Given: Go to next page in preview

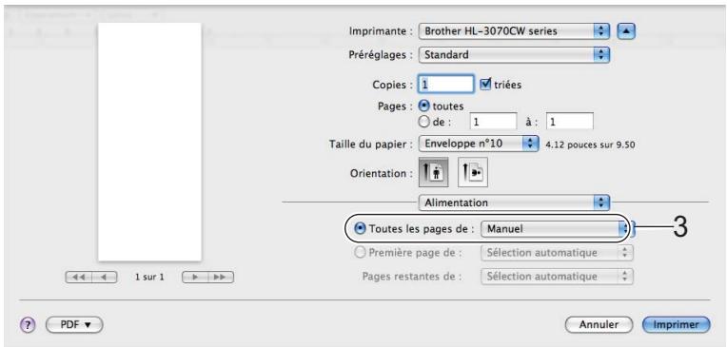Looking at the screenshot, I should pos(195,277).
